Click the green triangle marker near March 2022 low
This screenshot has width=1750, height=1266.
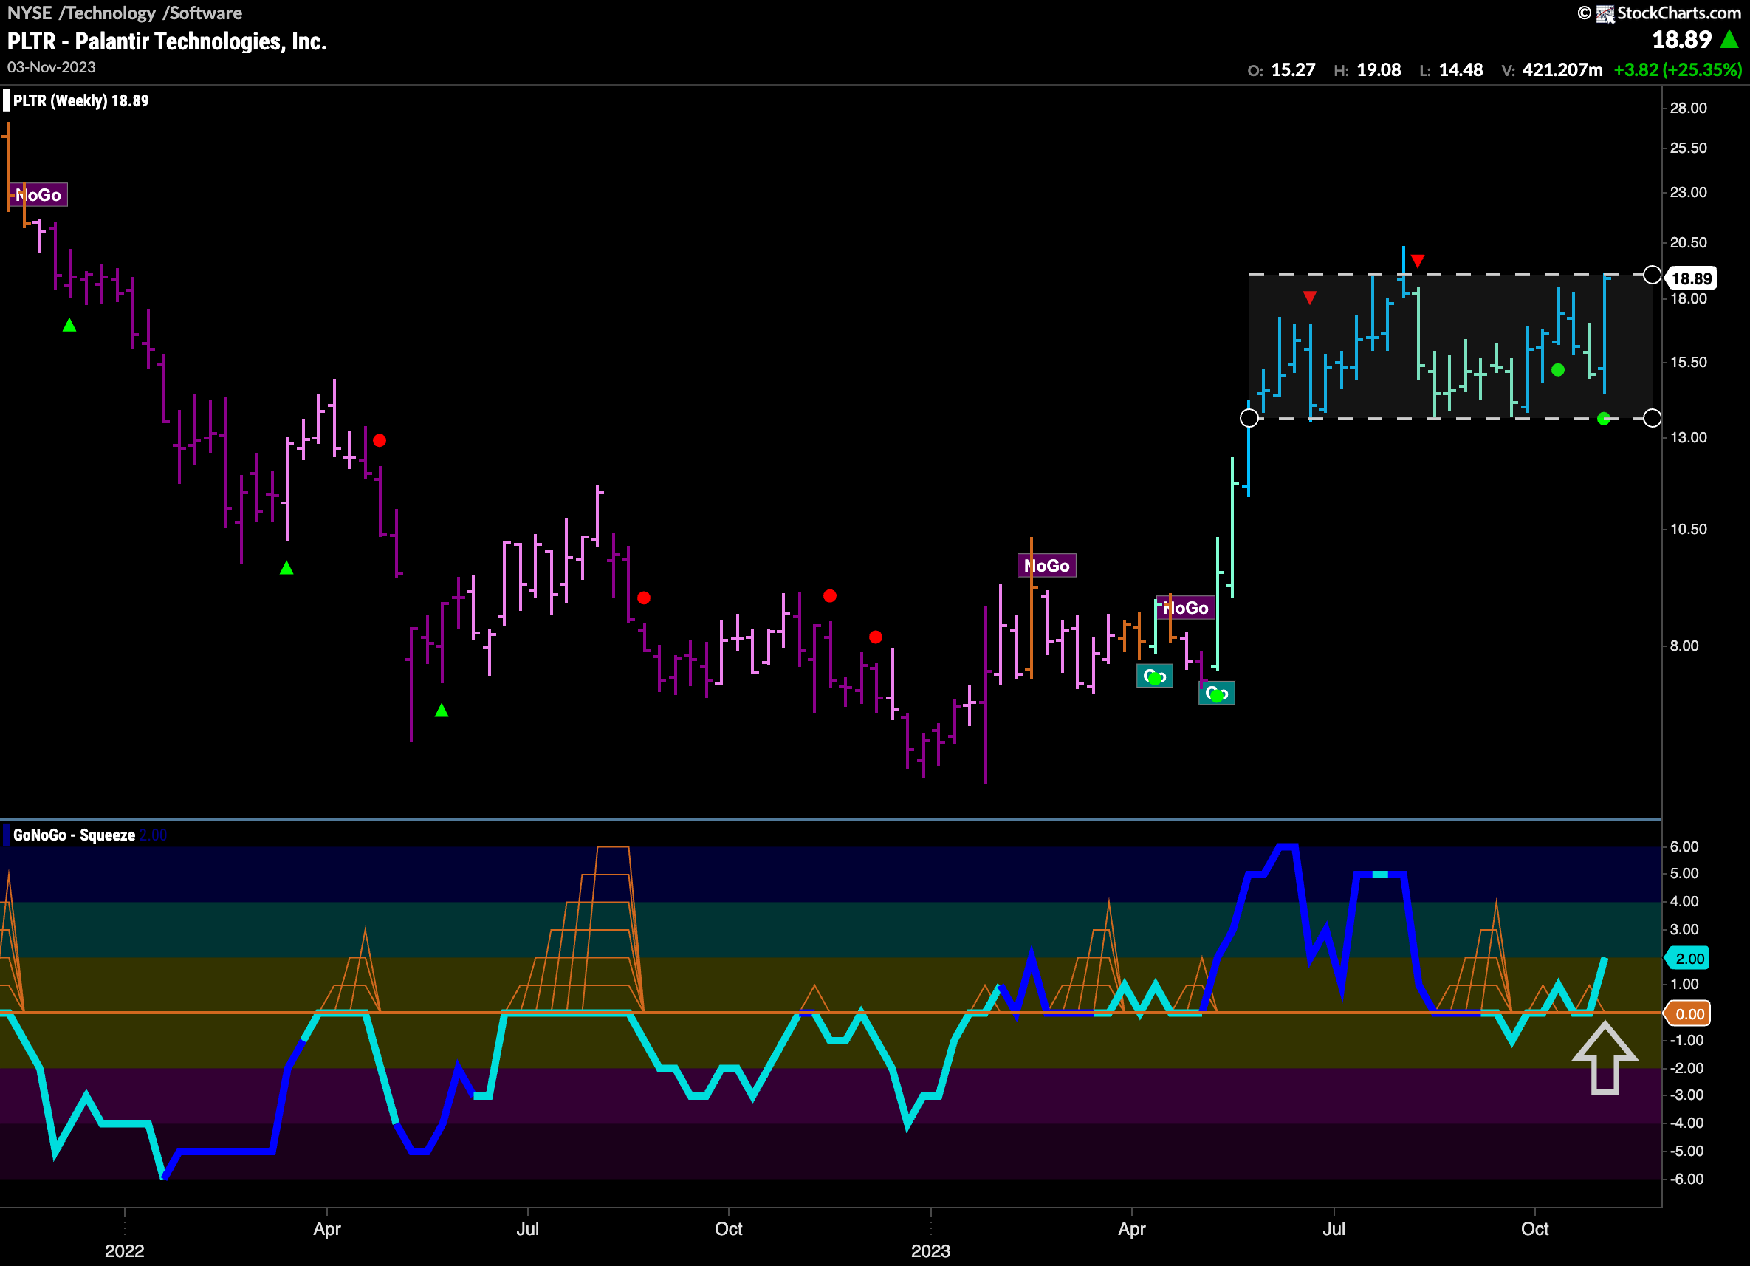(286, 567)
